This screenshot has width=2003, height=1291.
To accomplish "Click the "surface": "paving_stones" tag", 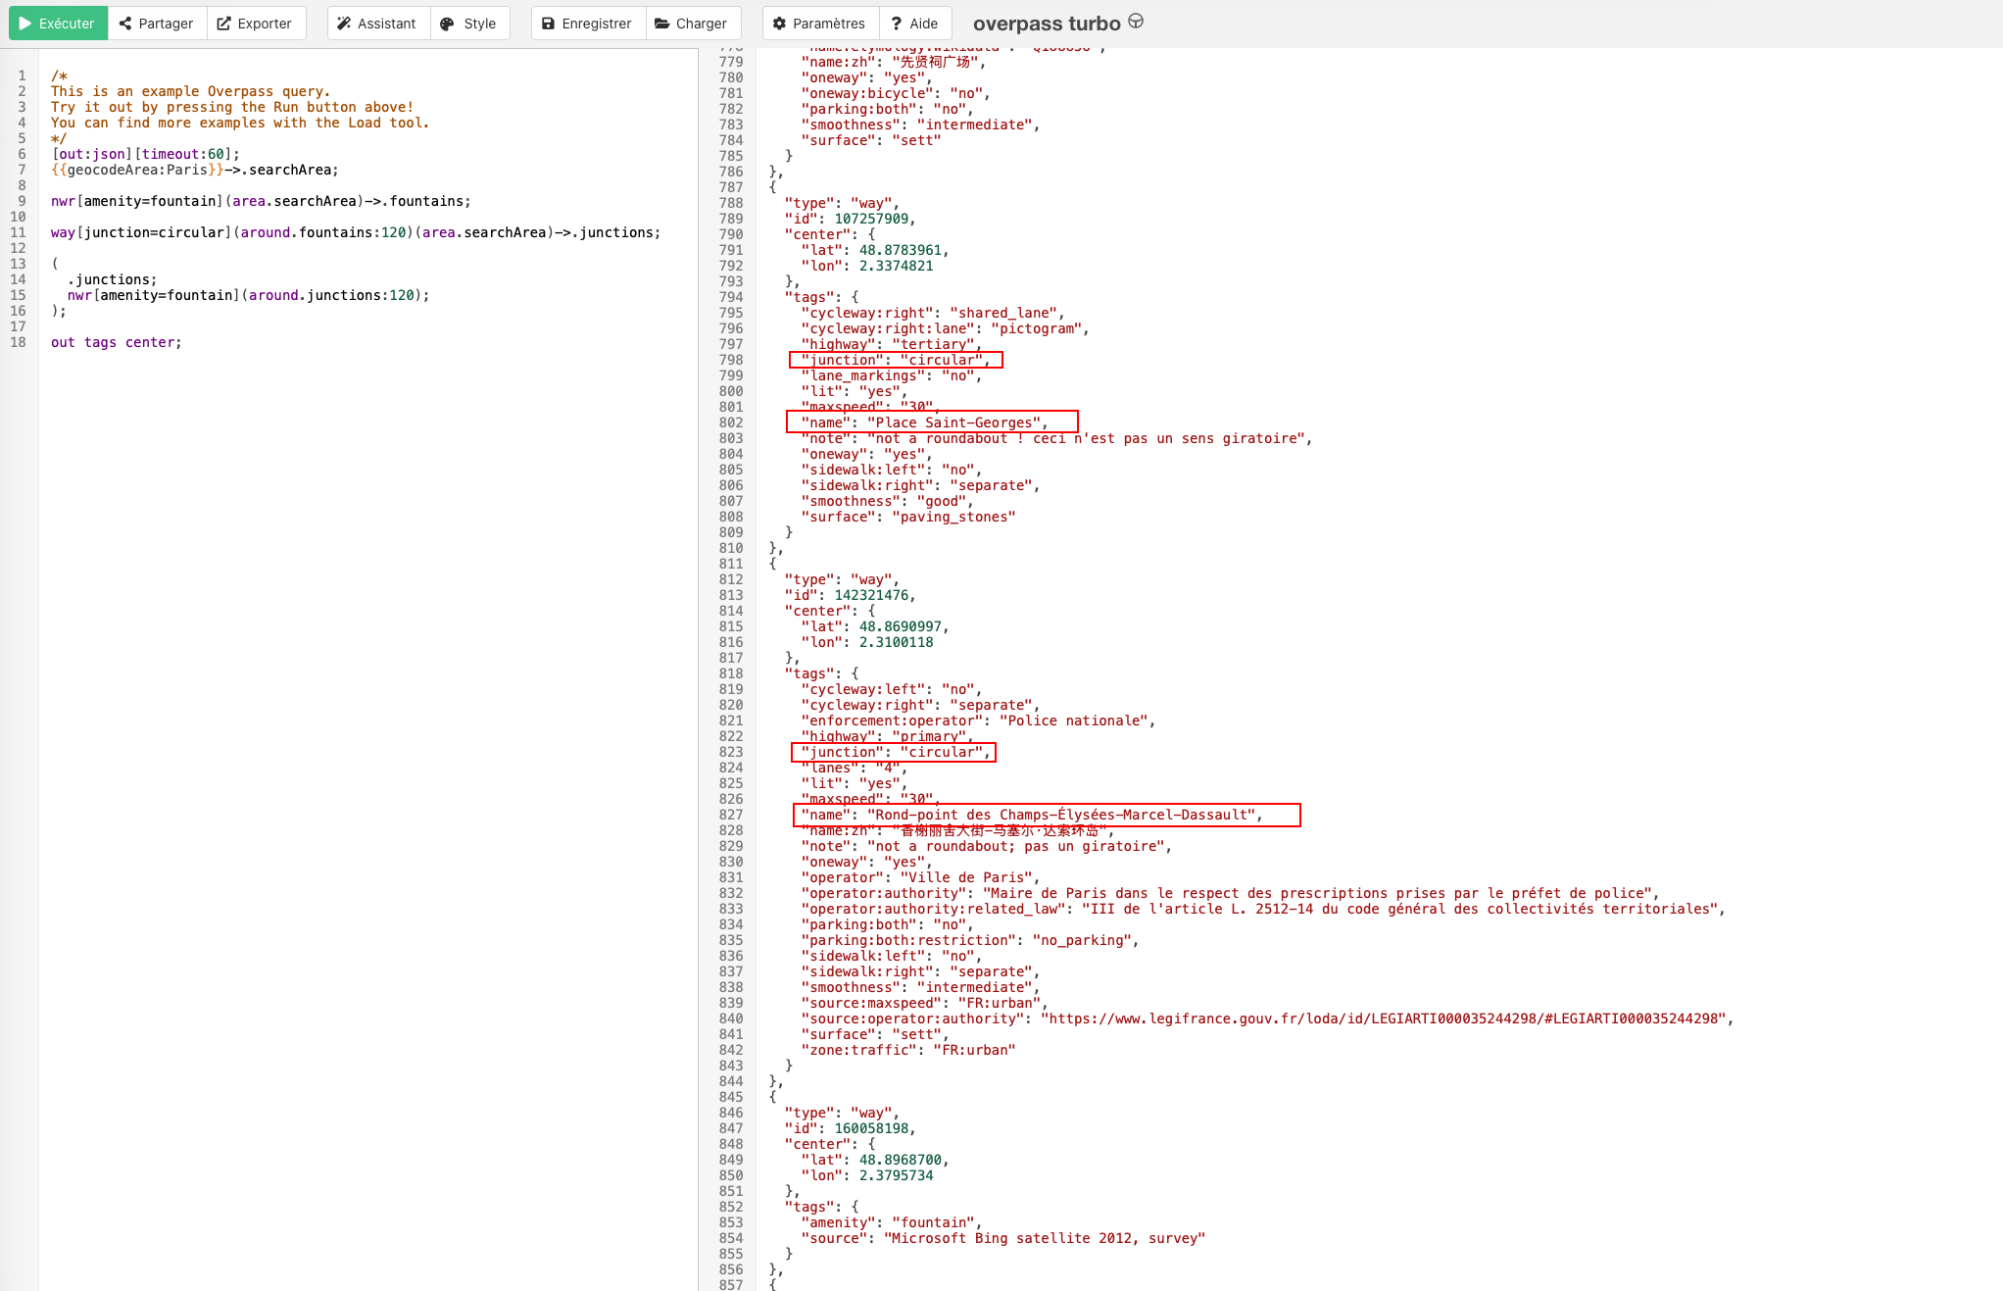I will click(x=908, y=517).
